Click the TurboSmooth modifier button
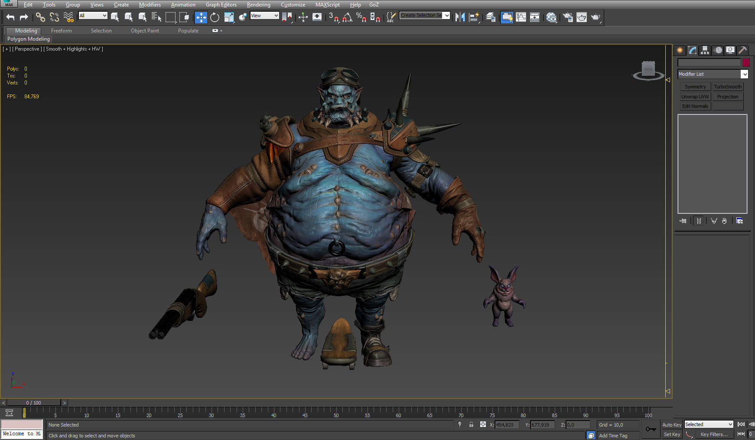The image size is (755, 440). 728,87
